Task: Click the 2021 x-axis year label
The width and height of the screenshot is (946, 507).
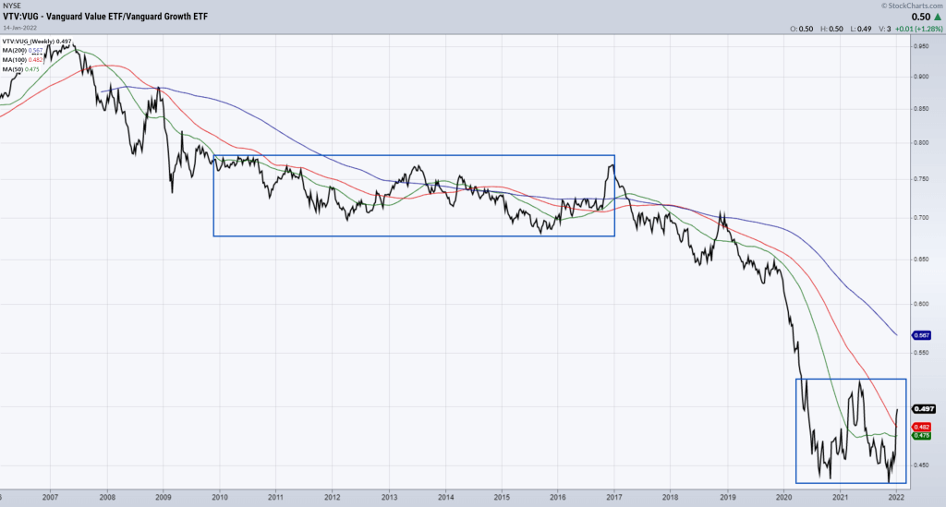Action: pos(841,498)
